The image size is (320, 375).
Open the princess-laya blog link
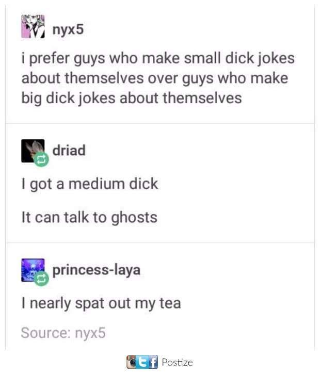[96, 270]
